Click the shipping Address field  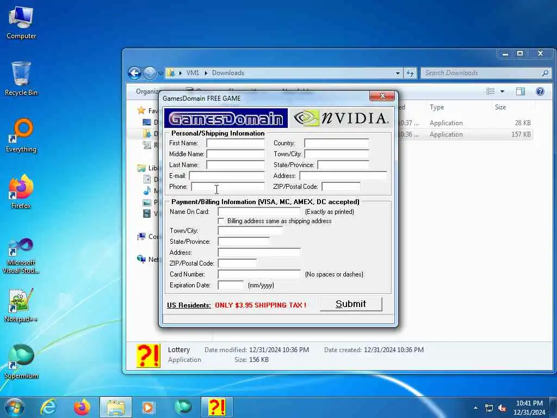343,176
